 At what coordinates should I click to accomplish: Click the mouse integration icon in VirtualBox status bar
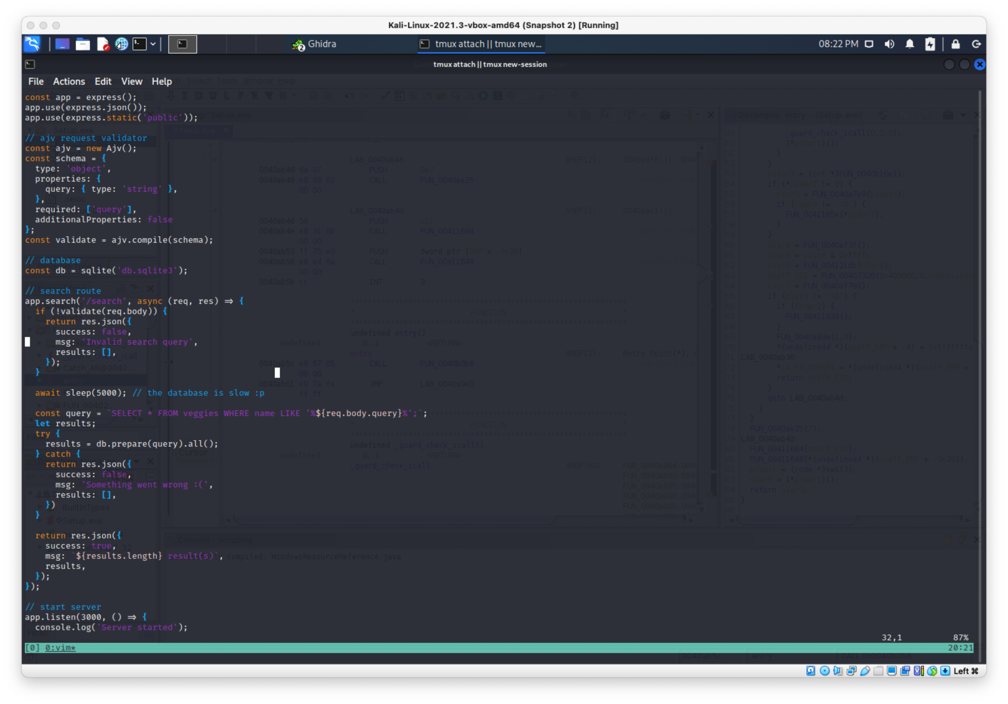pos(932,671)
